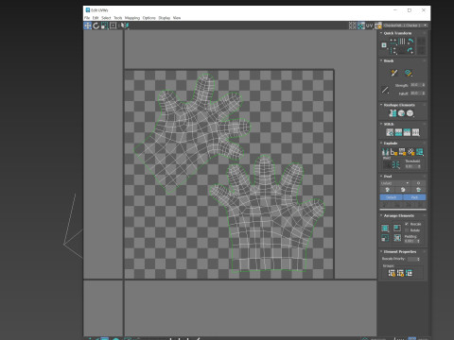Click the Pack Together icon
Image resolution: width=454 pixels, height=340 pixels.
(x=397, y=228)
